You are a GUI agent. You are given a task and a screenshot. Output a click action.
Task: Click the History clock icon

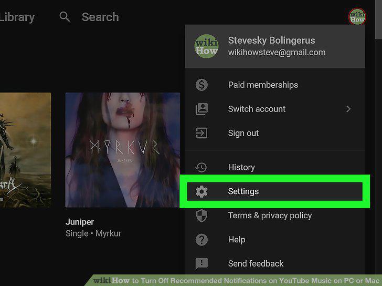201,167
